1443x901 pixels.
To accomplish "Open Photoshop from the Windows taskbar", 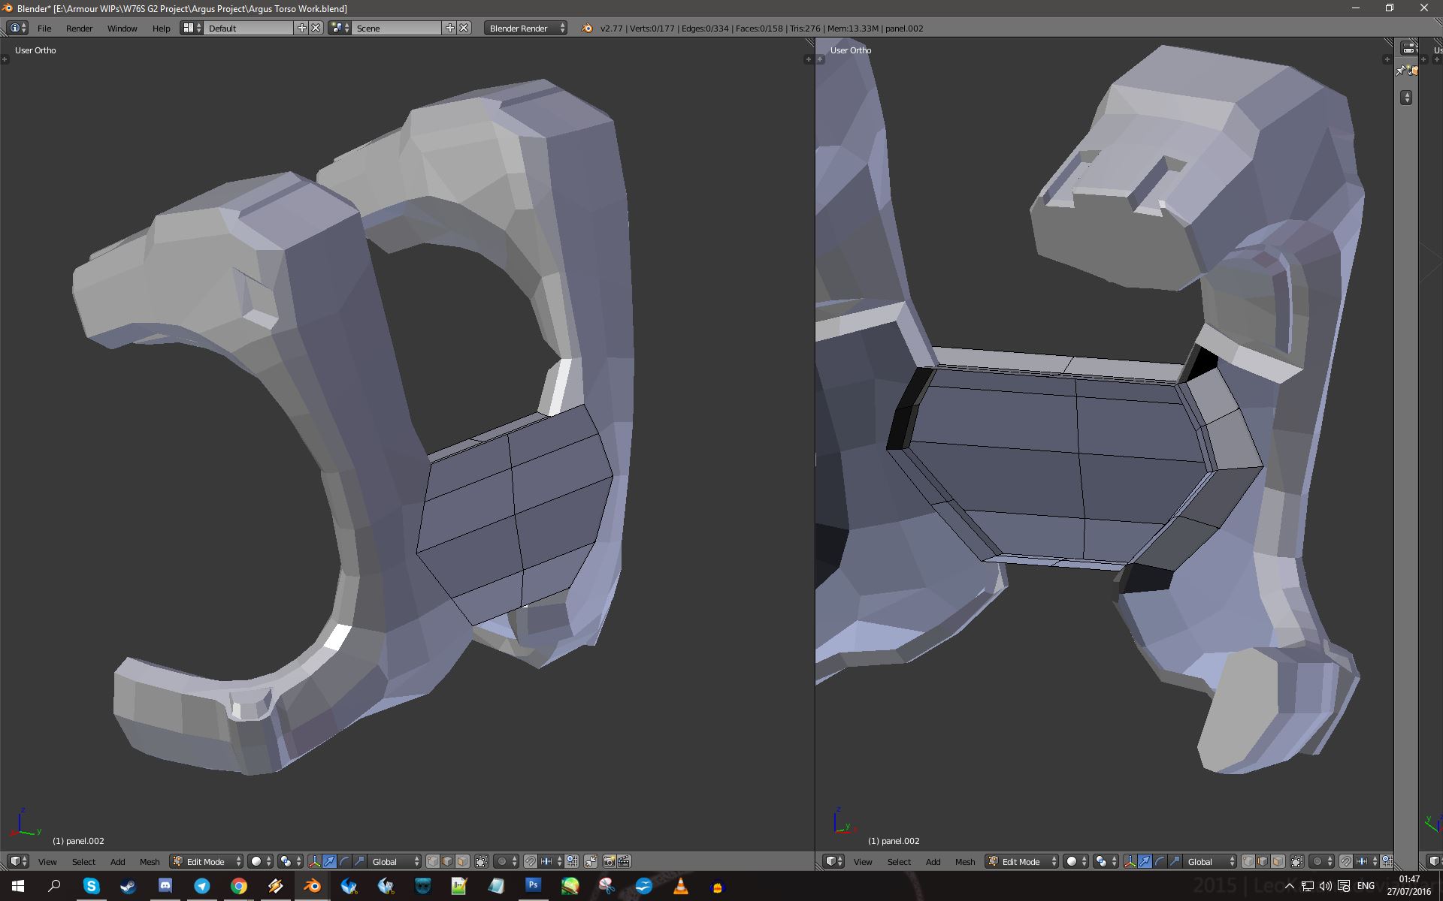I will (x=533, y=886).
